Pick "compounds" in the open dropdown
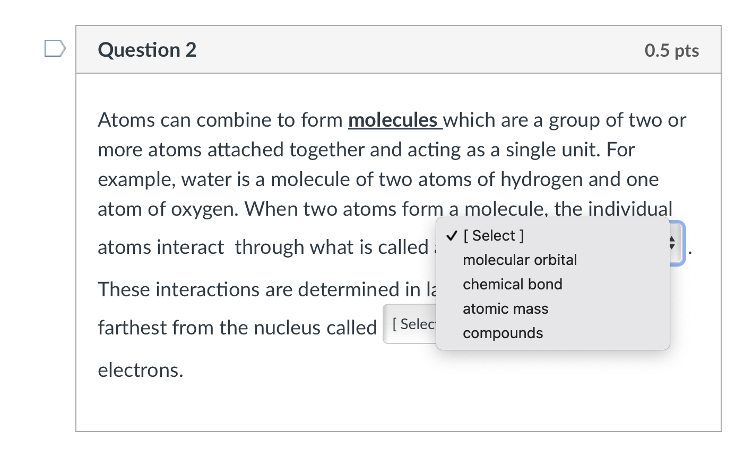Image resolution: width=744 pixels, height=459 pixels. tap(503, 333)
